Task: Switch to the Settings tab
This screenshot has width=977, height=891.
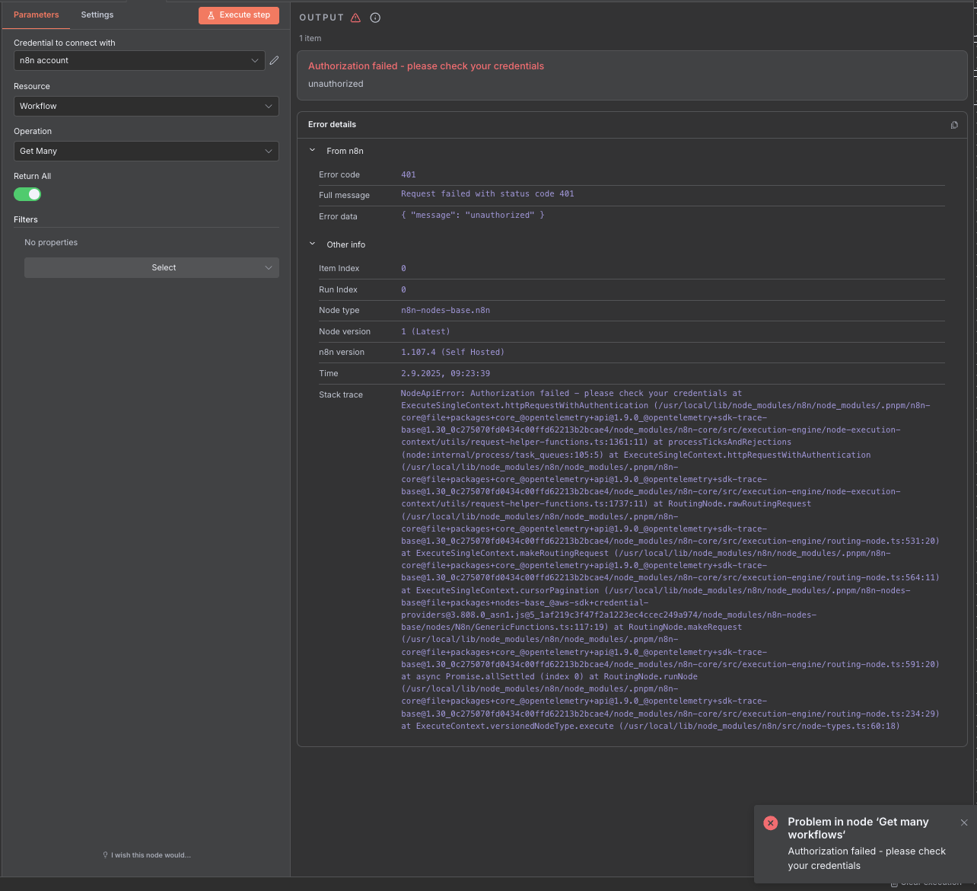Action: pyautogui.click(x=97, y=14)
